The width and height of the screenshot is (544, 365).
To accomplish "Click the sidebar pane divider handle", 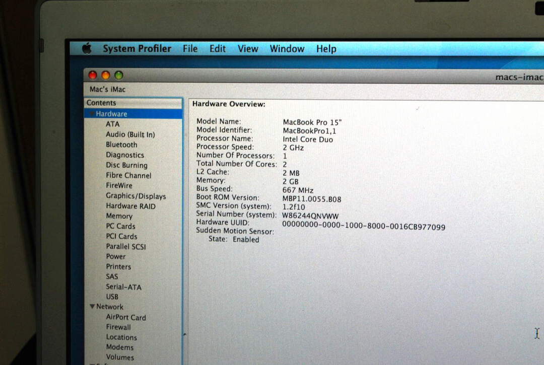I will coord(184,333).
